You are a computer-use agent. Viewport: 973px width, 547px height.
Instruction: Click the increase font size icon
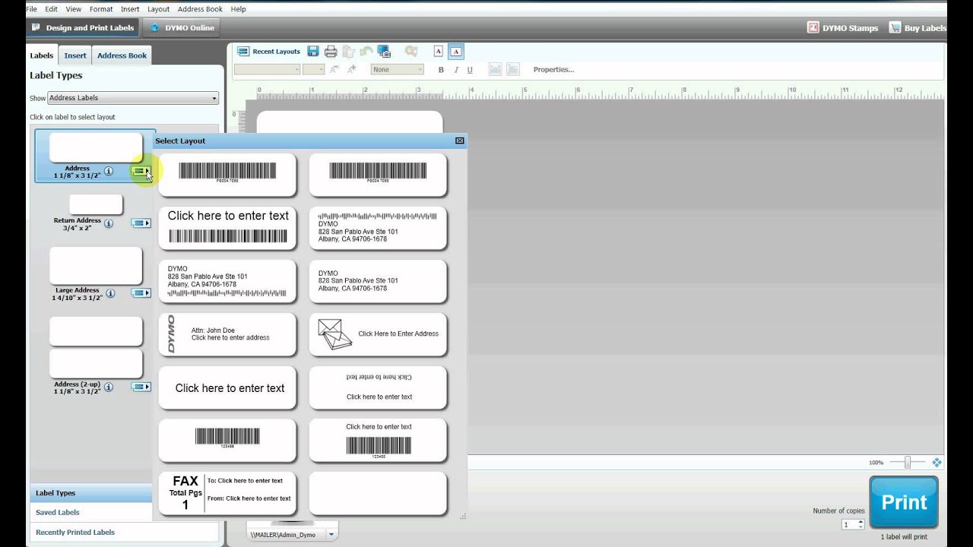[x=351, y=69]
